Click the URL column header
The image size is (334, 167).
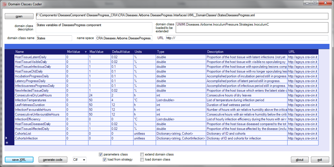[x=303, y=52]
